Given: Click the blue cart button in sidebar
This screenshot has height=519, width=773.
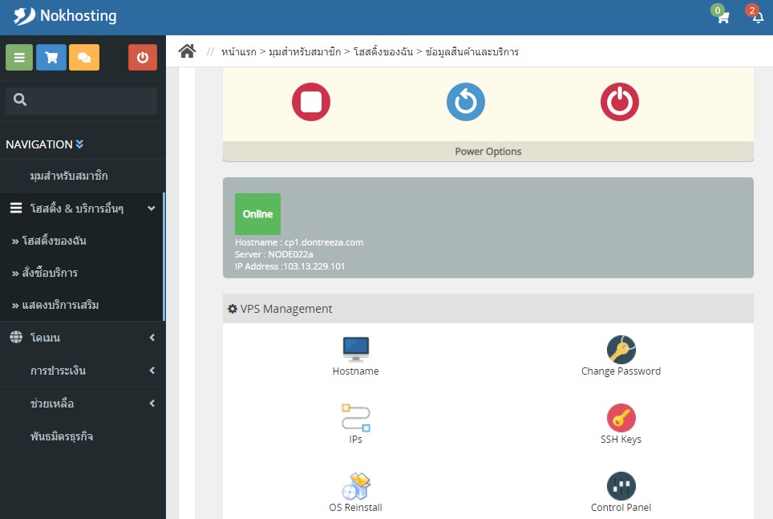Looking at the screenshot, I should point(51,57).
